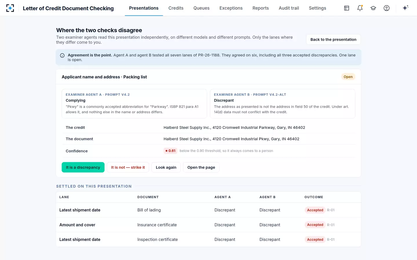Click the Open status badge
Viewport: 417px width, 260px height.
click(x=348, y=77)
